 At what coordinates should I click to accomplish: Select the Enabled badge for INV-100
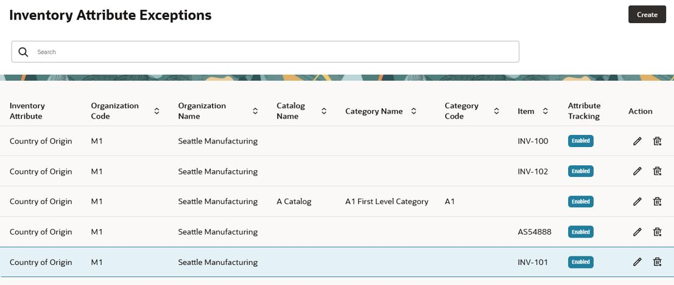(x=580, y=141)
